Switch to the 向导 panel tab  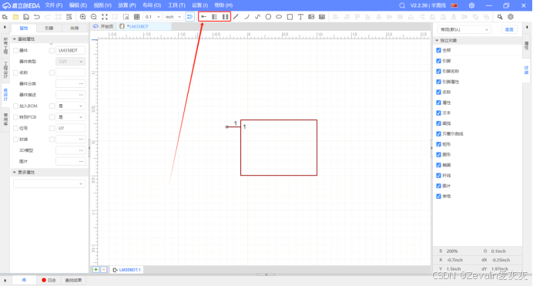click(x=74, y=29)
